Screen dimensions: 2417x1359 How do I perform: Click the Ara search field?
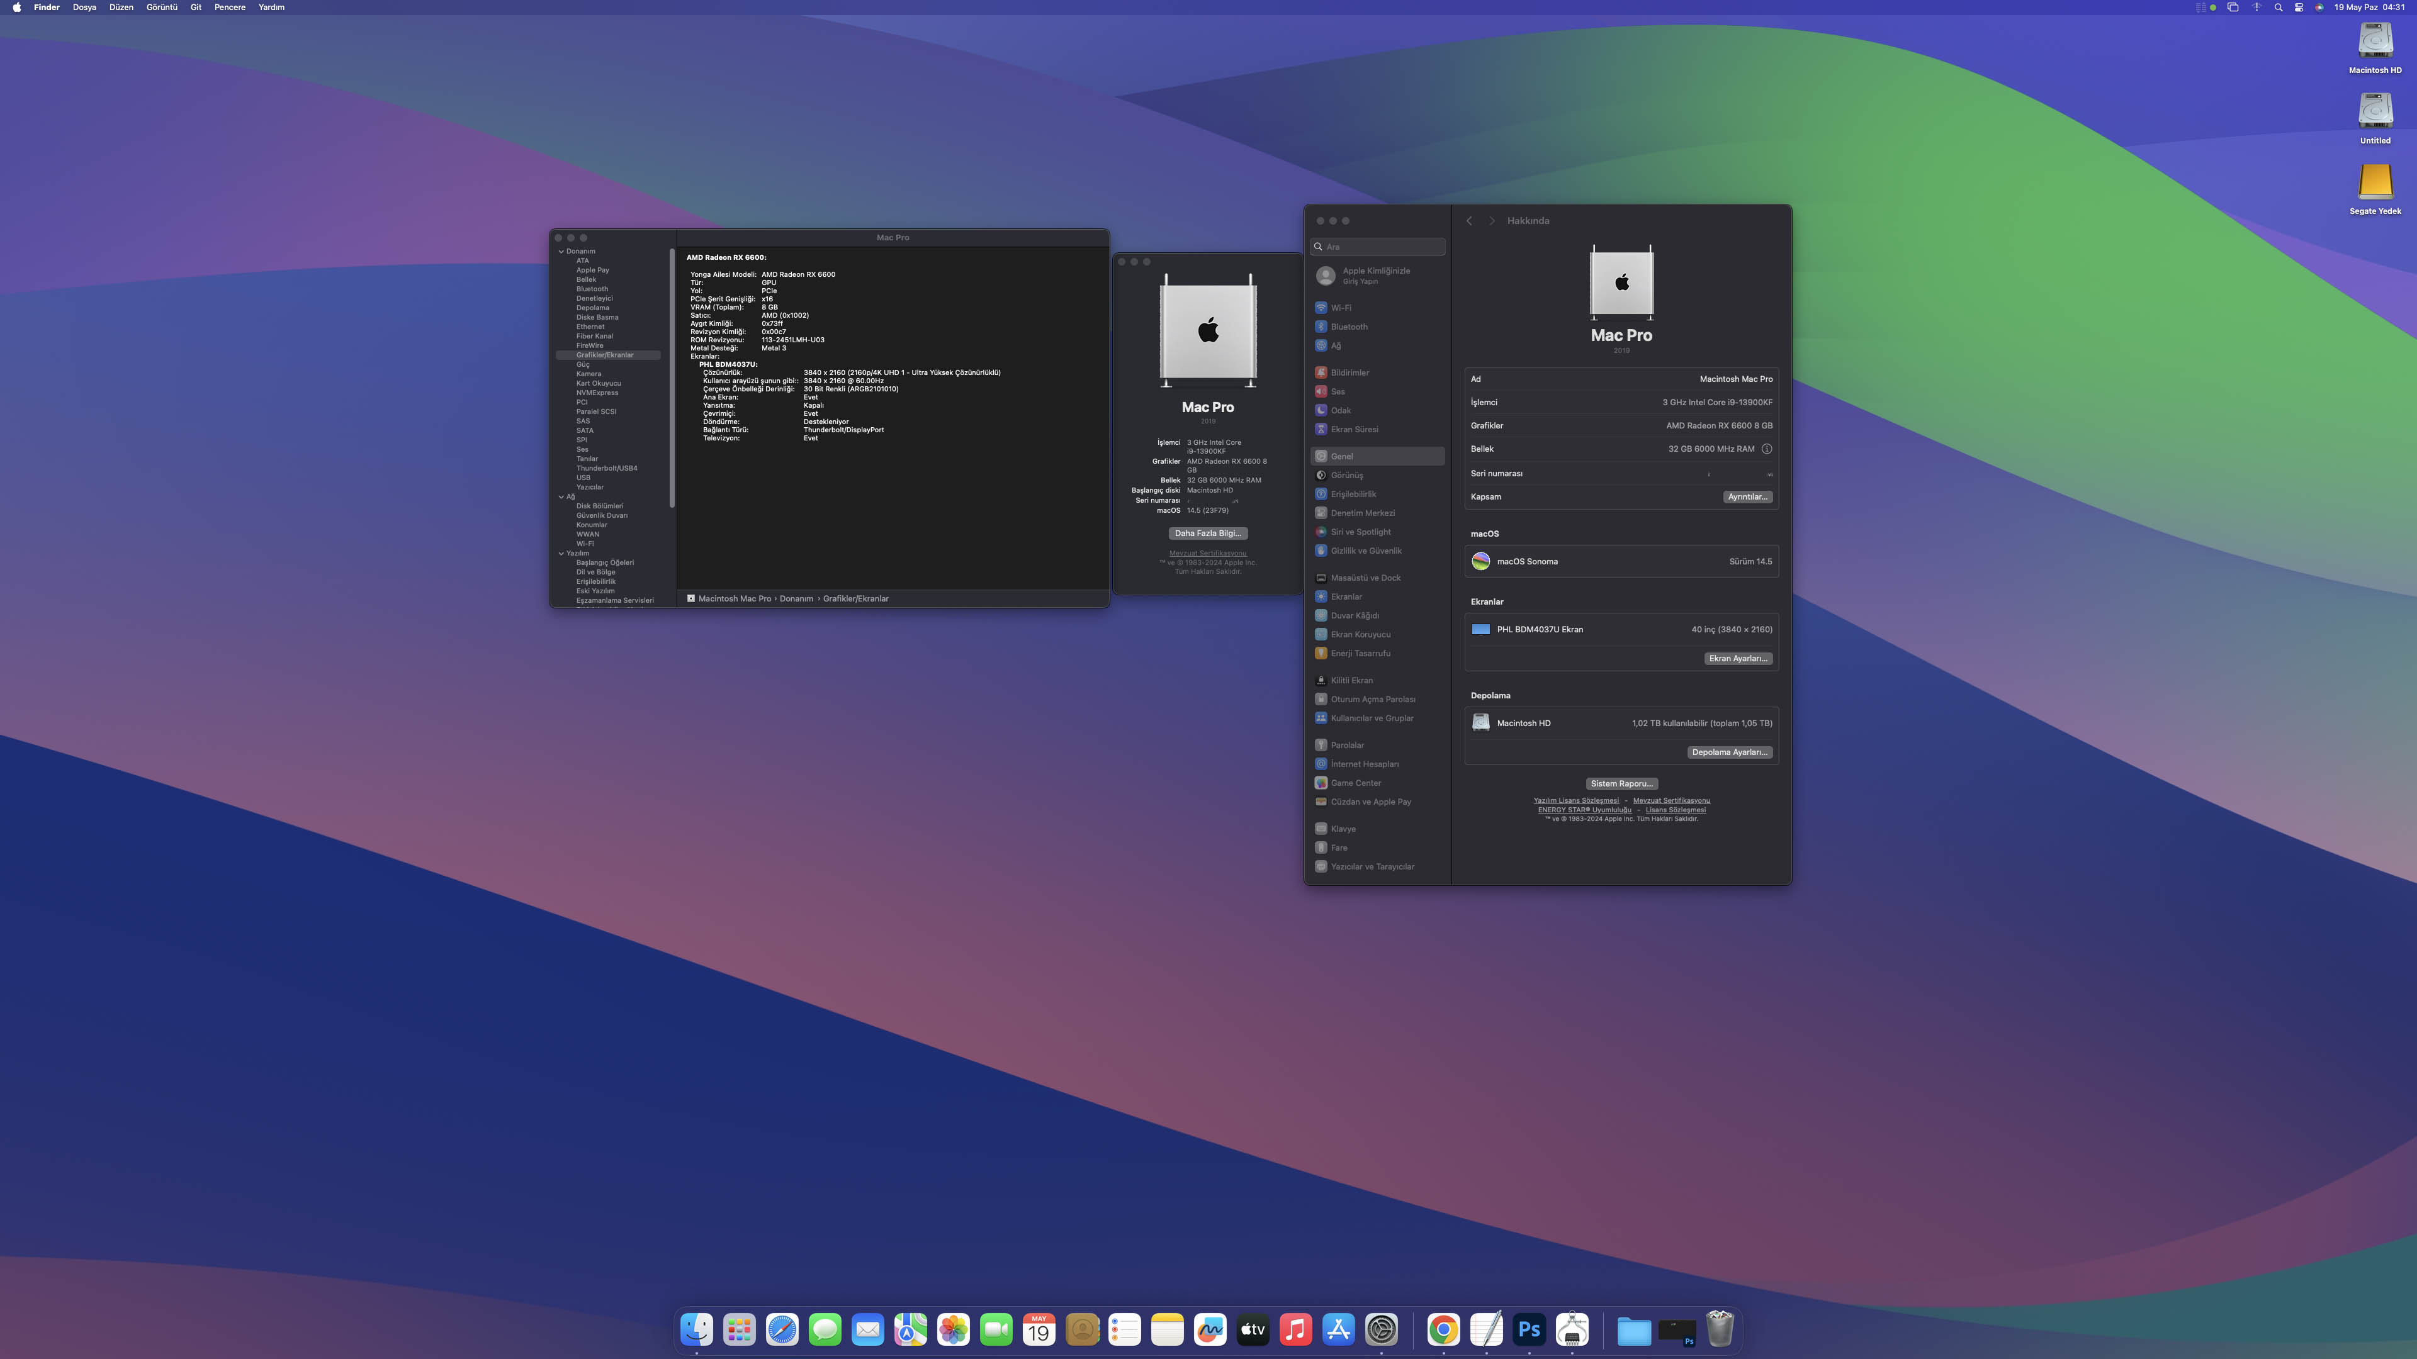pyautogui.click(x=1377, y=247)
